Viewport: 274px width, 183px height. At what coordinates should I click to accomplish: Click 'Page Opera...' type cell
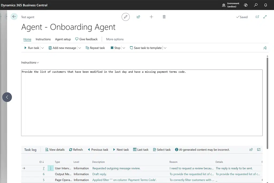tap(63, 180)
